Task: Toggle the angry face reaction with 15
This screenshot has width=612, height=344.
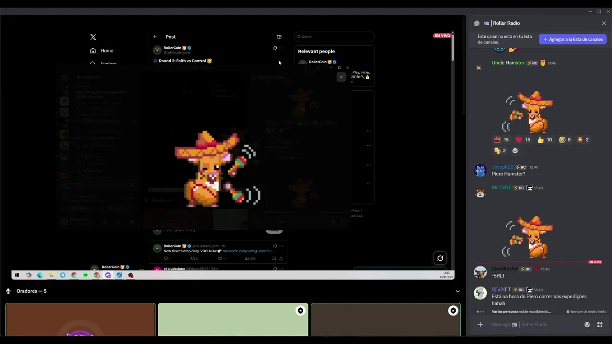Action: point(502,140)
